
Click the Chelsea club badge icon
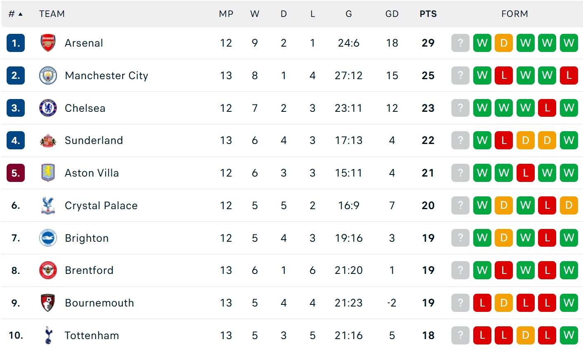click(48, 108)
